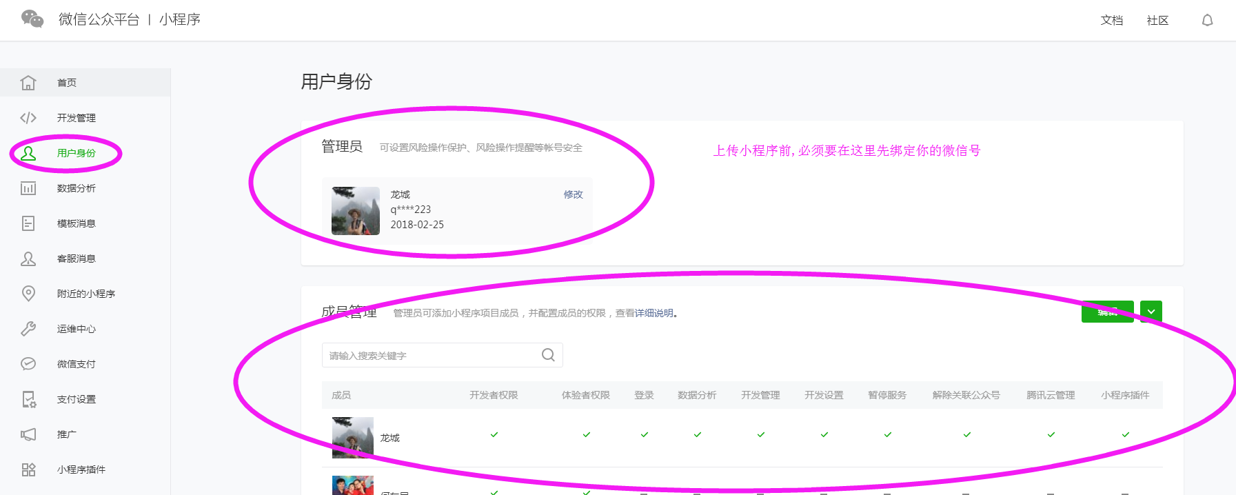This screenshot has width=1236, height=495.
Task: Toggle 龙城's 小程序插件 permission checkmark
Action: point(1125,435)
